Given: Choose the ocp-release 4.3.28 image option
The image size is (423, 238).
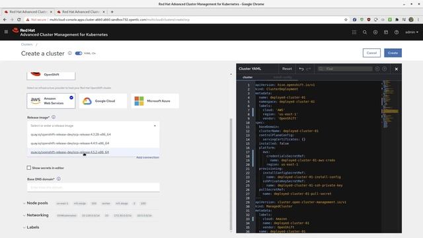Looking at the screenshot, I should (x=93, y=134).
